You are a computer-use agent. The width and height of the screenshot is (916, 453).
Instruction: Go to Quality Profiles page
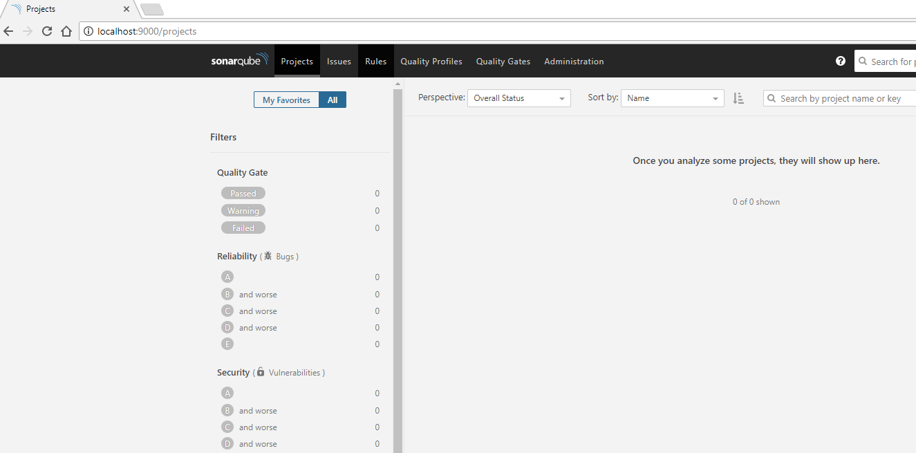(x=431, y=61)
